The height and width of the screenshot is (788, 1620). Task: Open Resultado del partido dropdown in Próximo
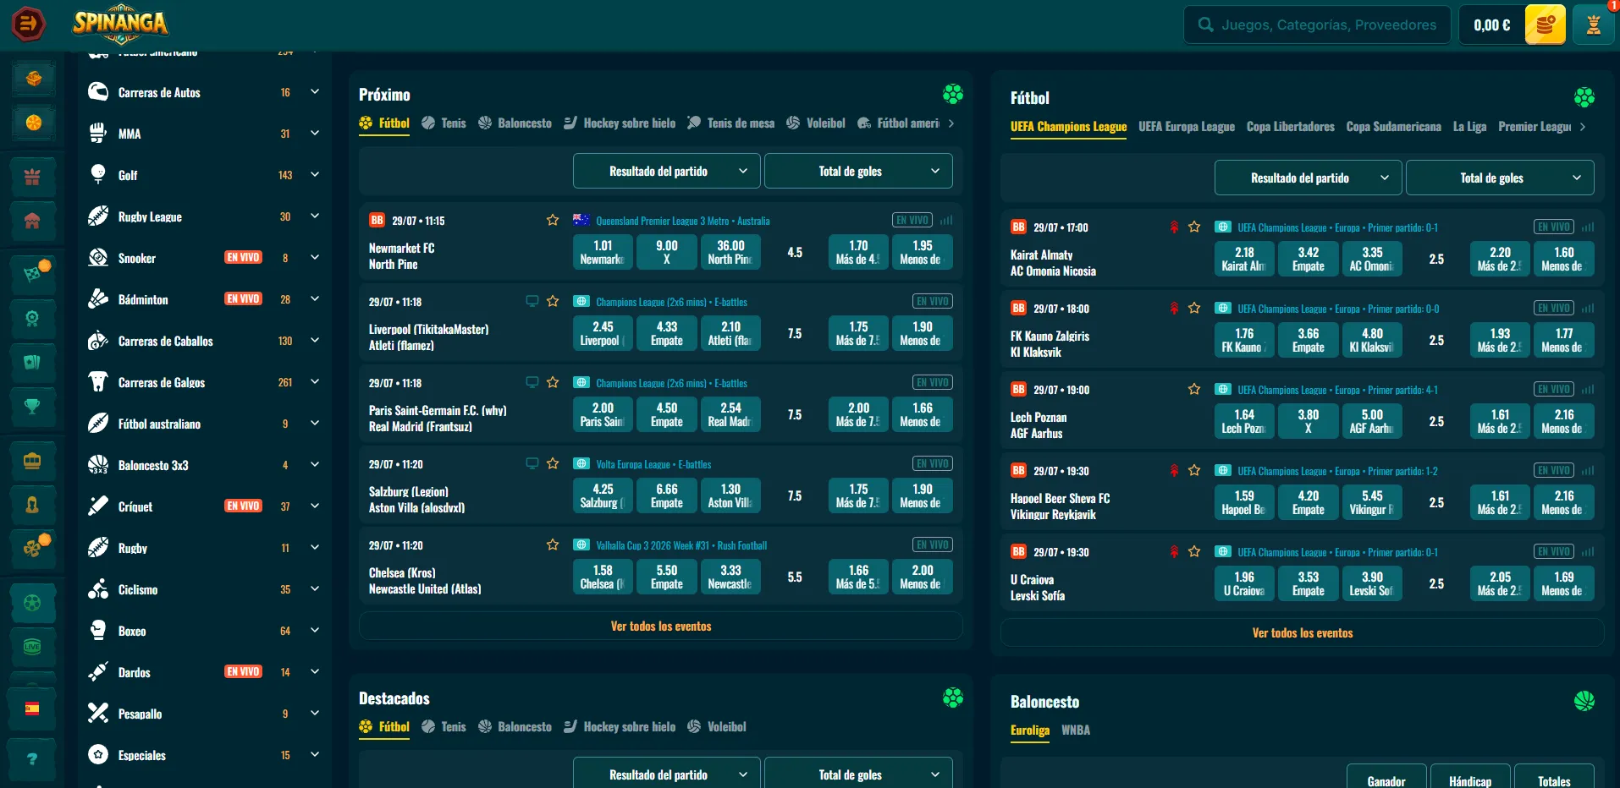pyautogui.click(x=666, y=171)
